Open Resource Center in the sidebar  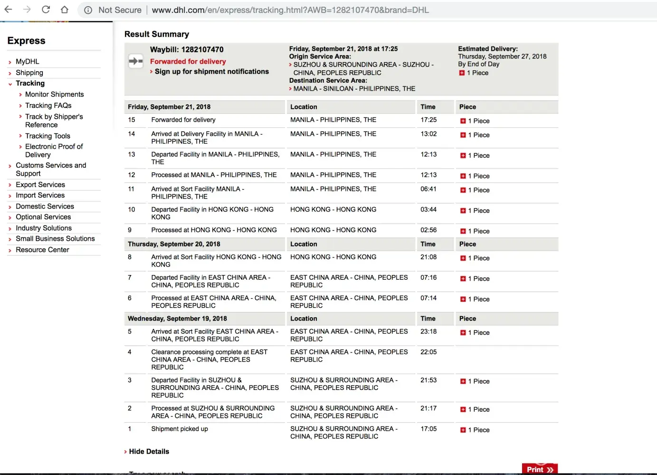(42, 250)
